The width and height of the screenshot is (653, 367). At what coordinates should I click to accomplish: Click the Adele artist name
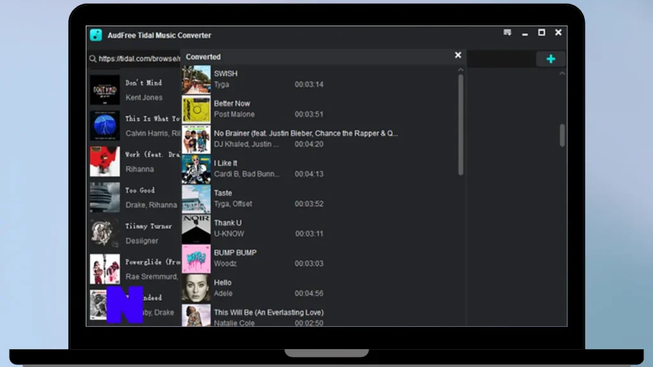click(x=223, y=293)
